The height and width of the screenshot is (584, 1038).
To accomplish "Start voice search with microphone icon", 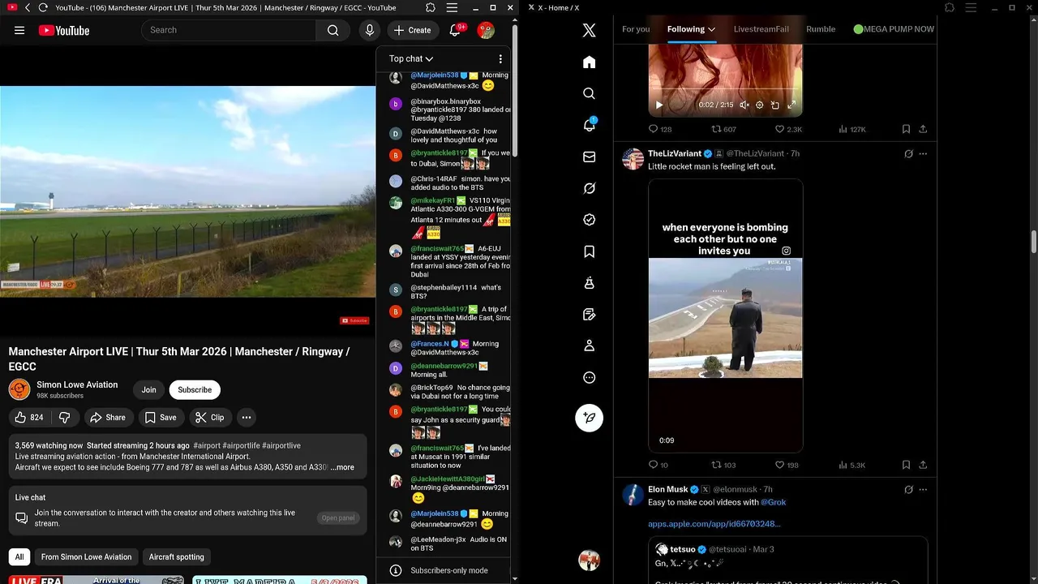I will (370, 30).
